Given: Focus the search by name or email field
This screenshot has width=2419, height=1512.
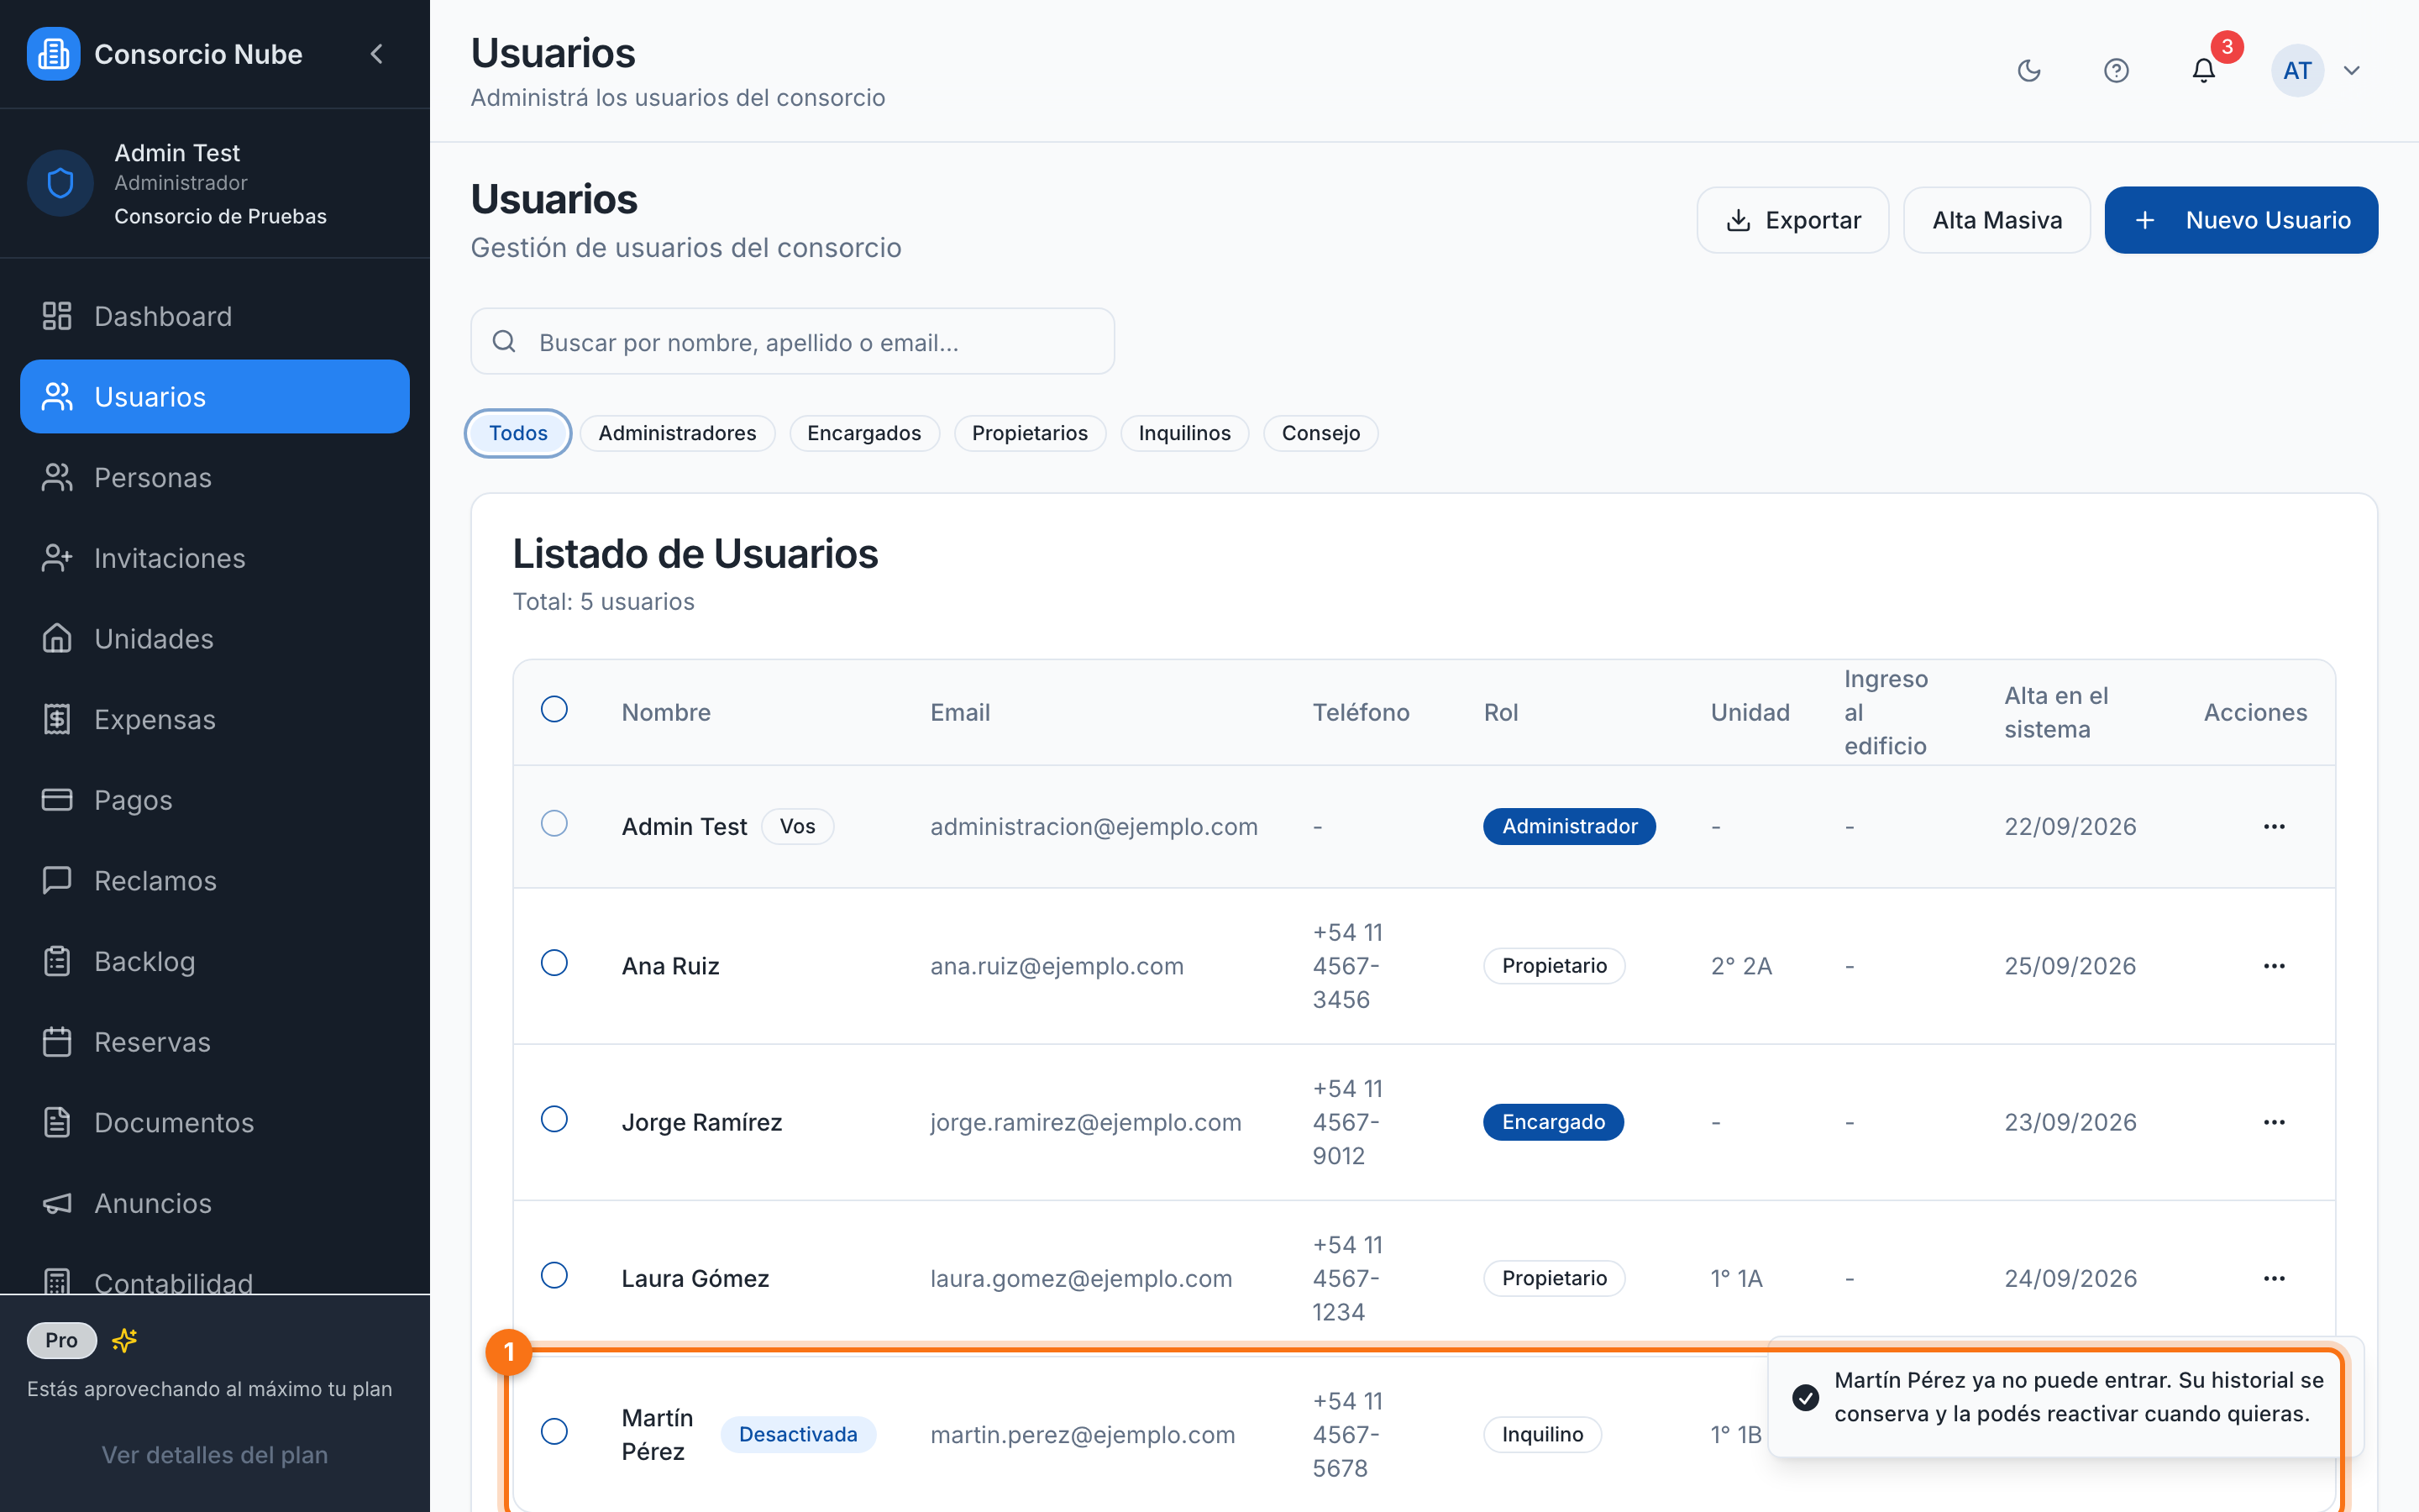Looking at the screenshot, I should coord(793,342).
